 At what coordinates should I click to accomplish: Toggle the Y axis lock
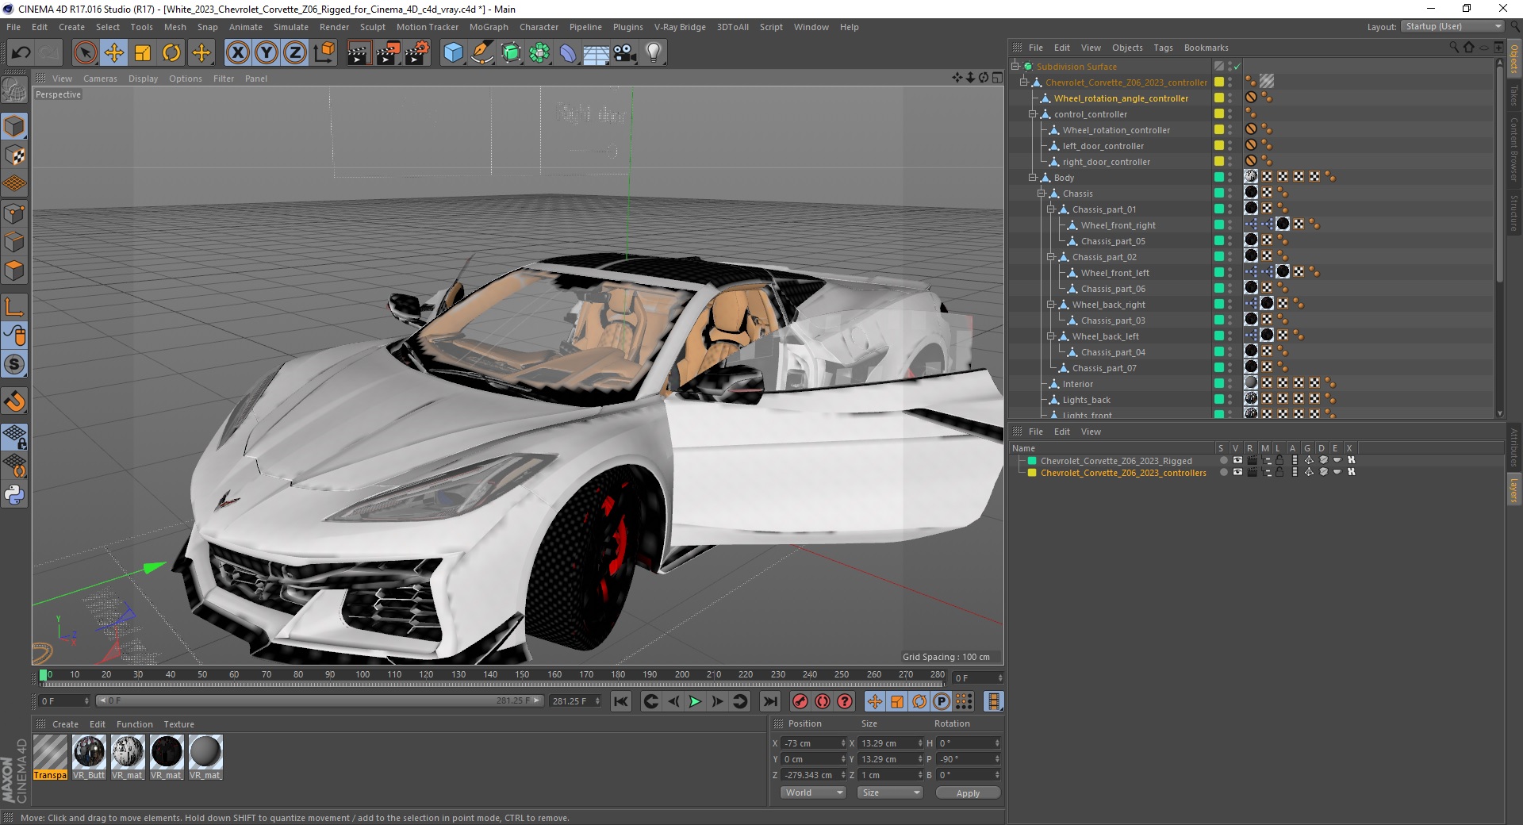tap(267, 53)
